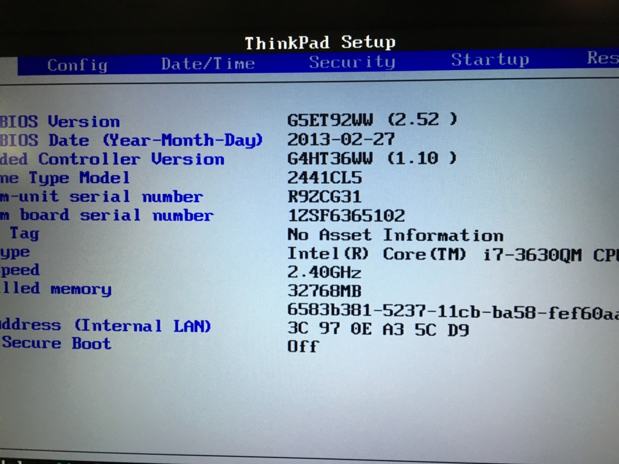
Task: Open the Security tab
Action: click(x=352, y=62)
